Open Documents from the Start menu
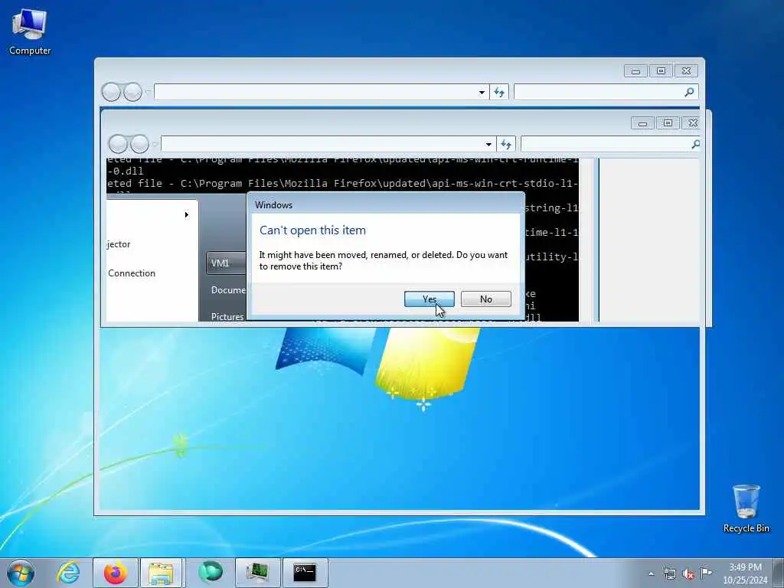 pyautogui.click(x=228, y=290)
